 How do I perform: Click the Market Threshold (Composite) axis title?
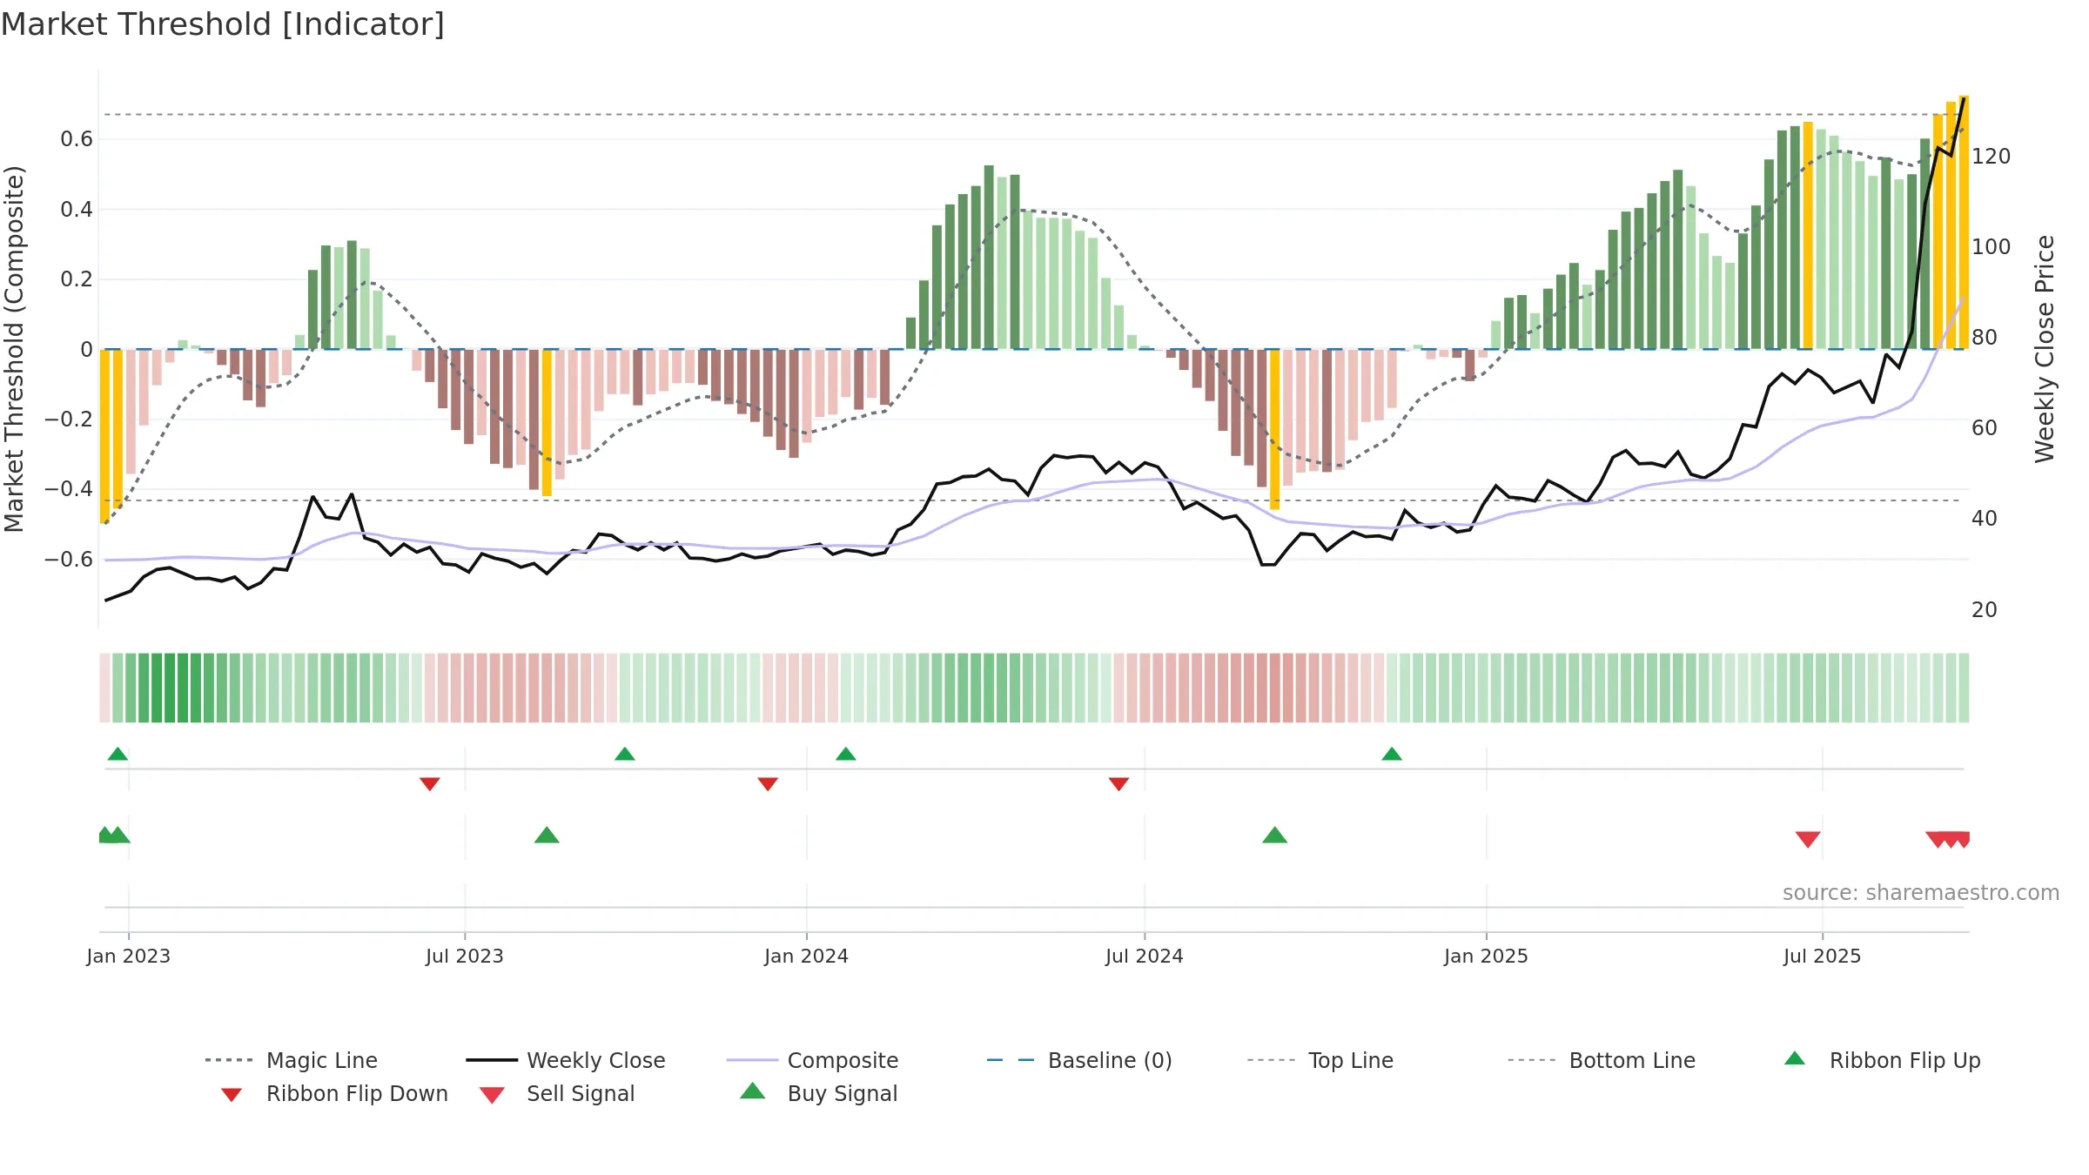point(14,349)
